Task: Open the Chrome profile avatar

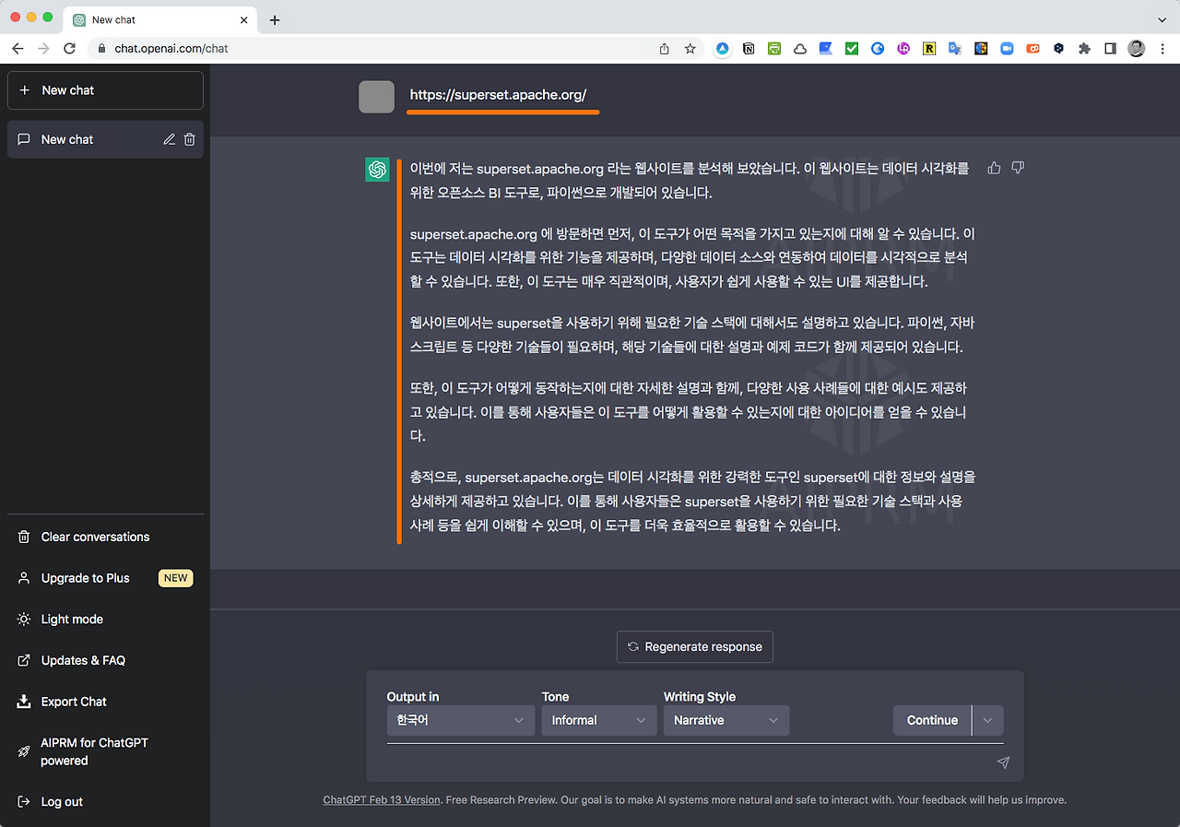Action: pos(1136,48)
